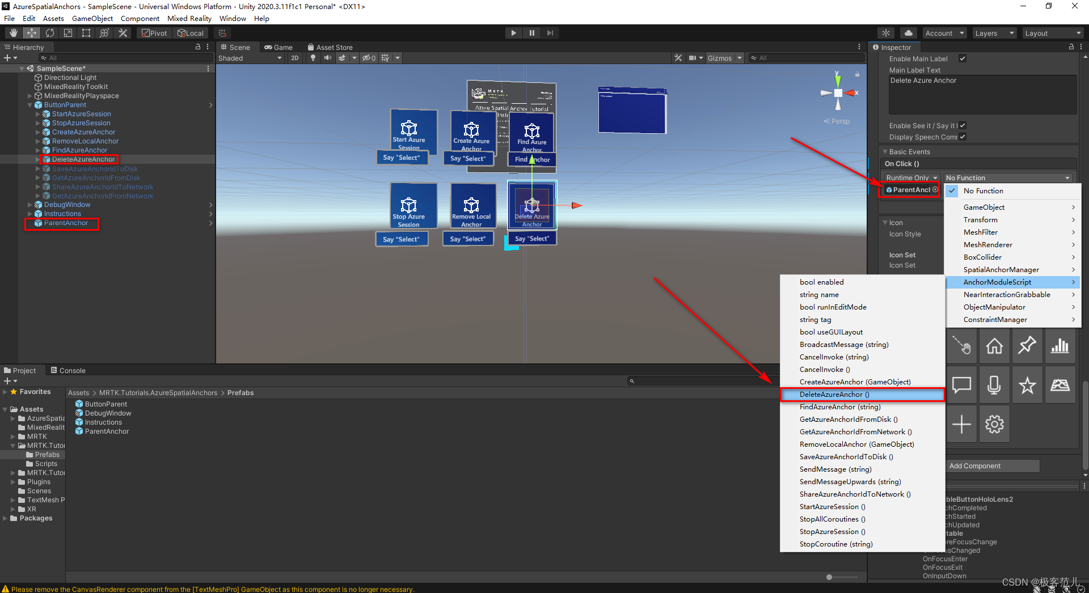Open the Mixed Reality menu
1089x593 pixels.
click(189, 18)
